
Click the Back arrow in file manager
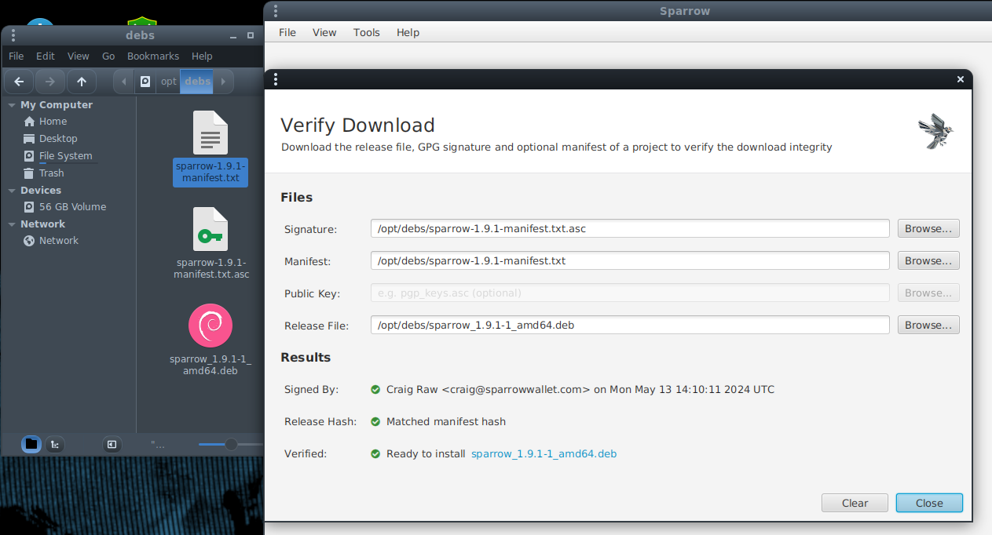pyautogui.click(x=19, y=82)
